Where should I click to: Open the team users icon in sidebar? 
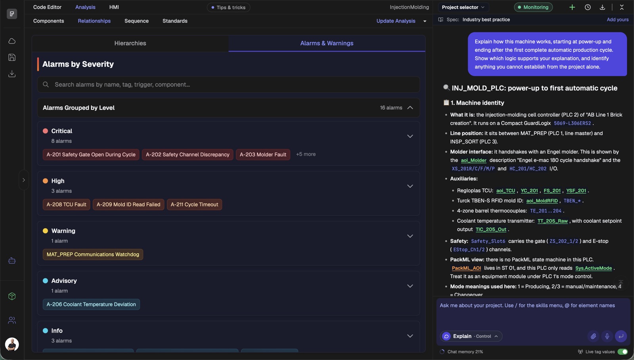point(12,320)
